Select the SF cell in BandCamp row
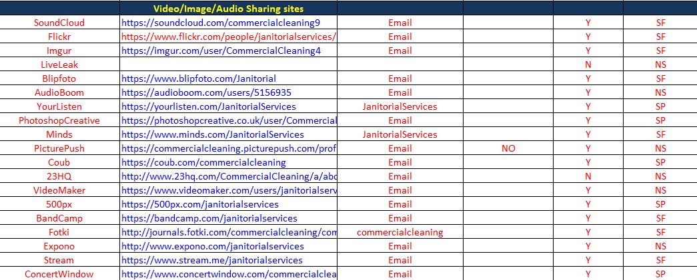The height and width of the screenshot is (280, 697). click(660, 218)
